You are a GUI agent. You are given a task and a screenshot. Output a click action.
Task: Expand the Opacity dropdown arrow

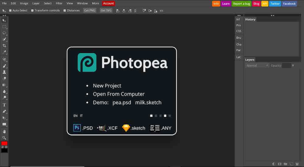pyautogui.click(x=293, y=66)
